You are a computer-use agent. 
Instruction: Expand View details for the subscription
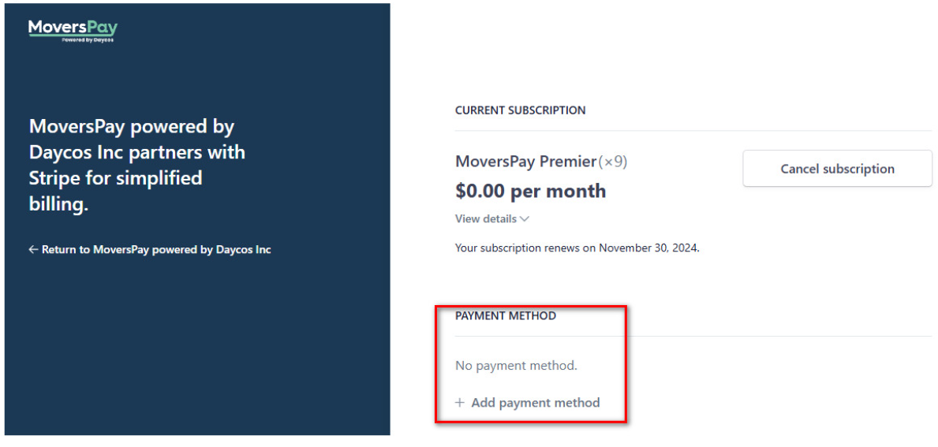pos(491,218)
